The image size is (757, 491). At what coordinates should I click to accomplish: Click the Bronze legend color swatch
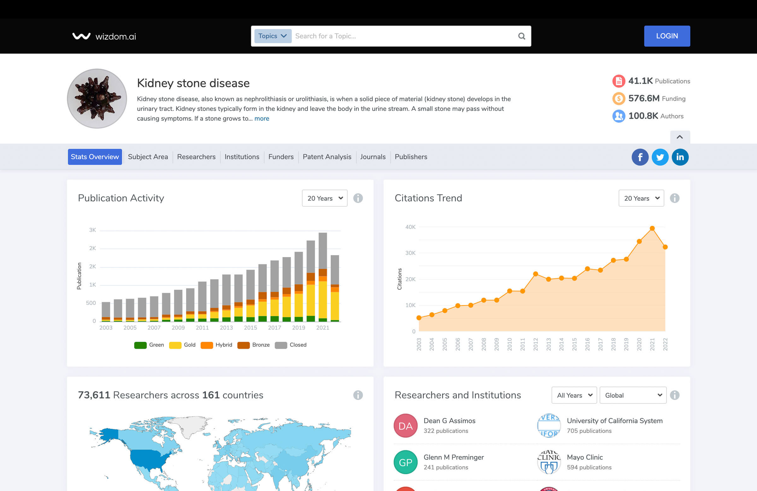click(x=243, y=345)
